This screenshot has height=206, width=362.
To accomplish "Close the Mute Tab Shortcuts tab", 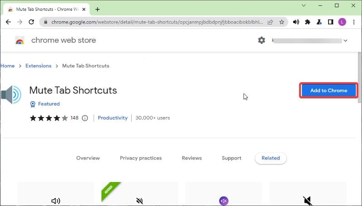I will pos(84,9).
